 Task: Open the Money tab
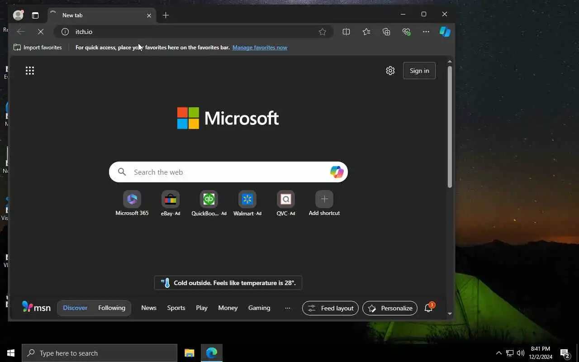pos(228,308)
